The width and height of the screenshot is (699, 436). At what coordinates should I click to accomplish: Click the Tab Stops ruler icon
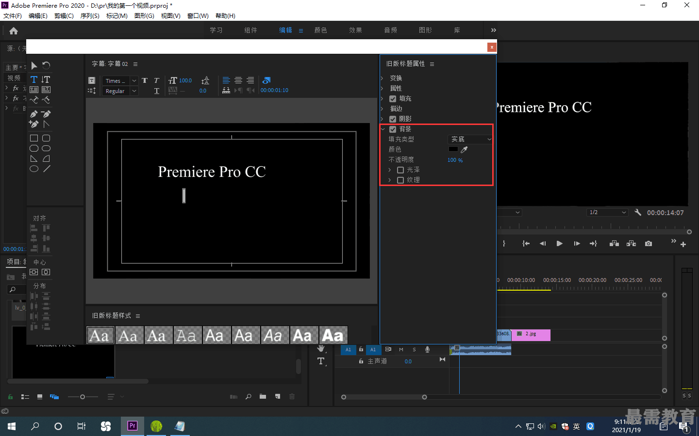coord(226,91)
